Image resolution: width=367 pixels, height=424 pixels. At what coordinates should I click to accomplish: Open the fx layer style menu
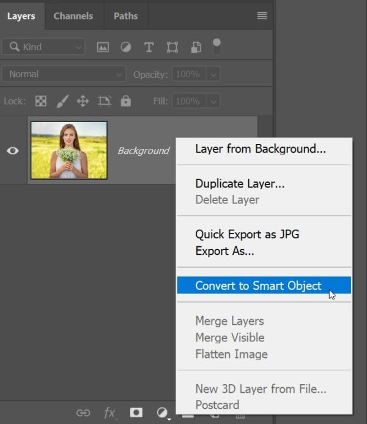[109, 413]
